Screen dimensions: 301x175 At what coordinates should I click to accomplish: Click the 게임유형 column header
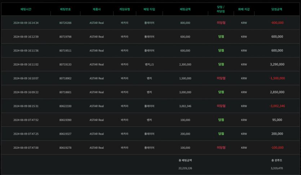[x=125, y=9]
